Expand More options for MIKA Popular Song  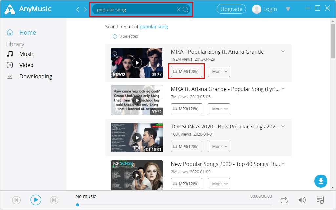219,71
